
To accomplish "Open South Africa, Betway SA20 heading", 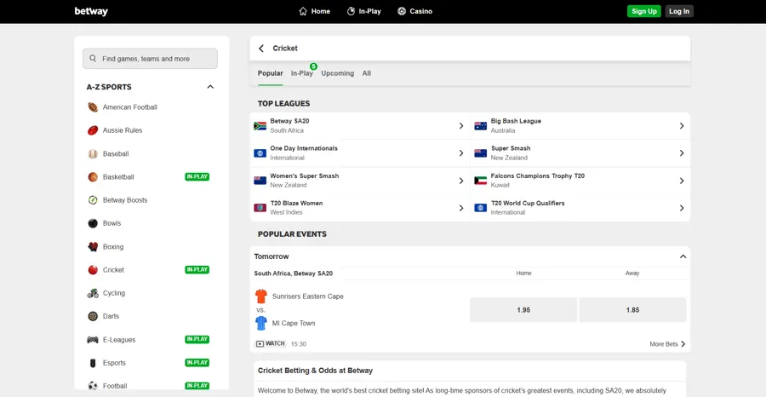I will click(293, 273).
